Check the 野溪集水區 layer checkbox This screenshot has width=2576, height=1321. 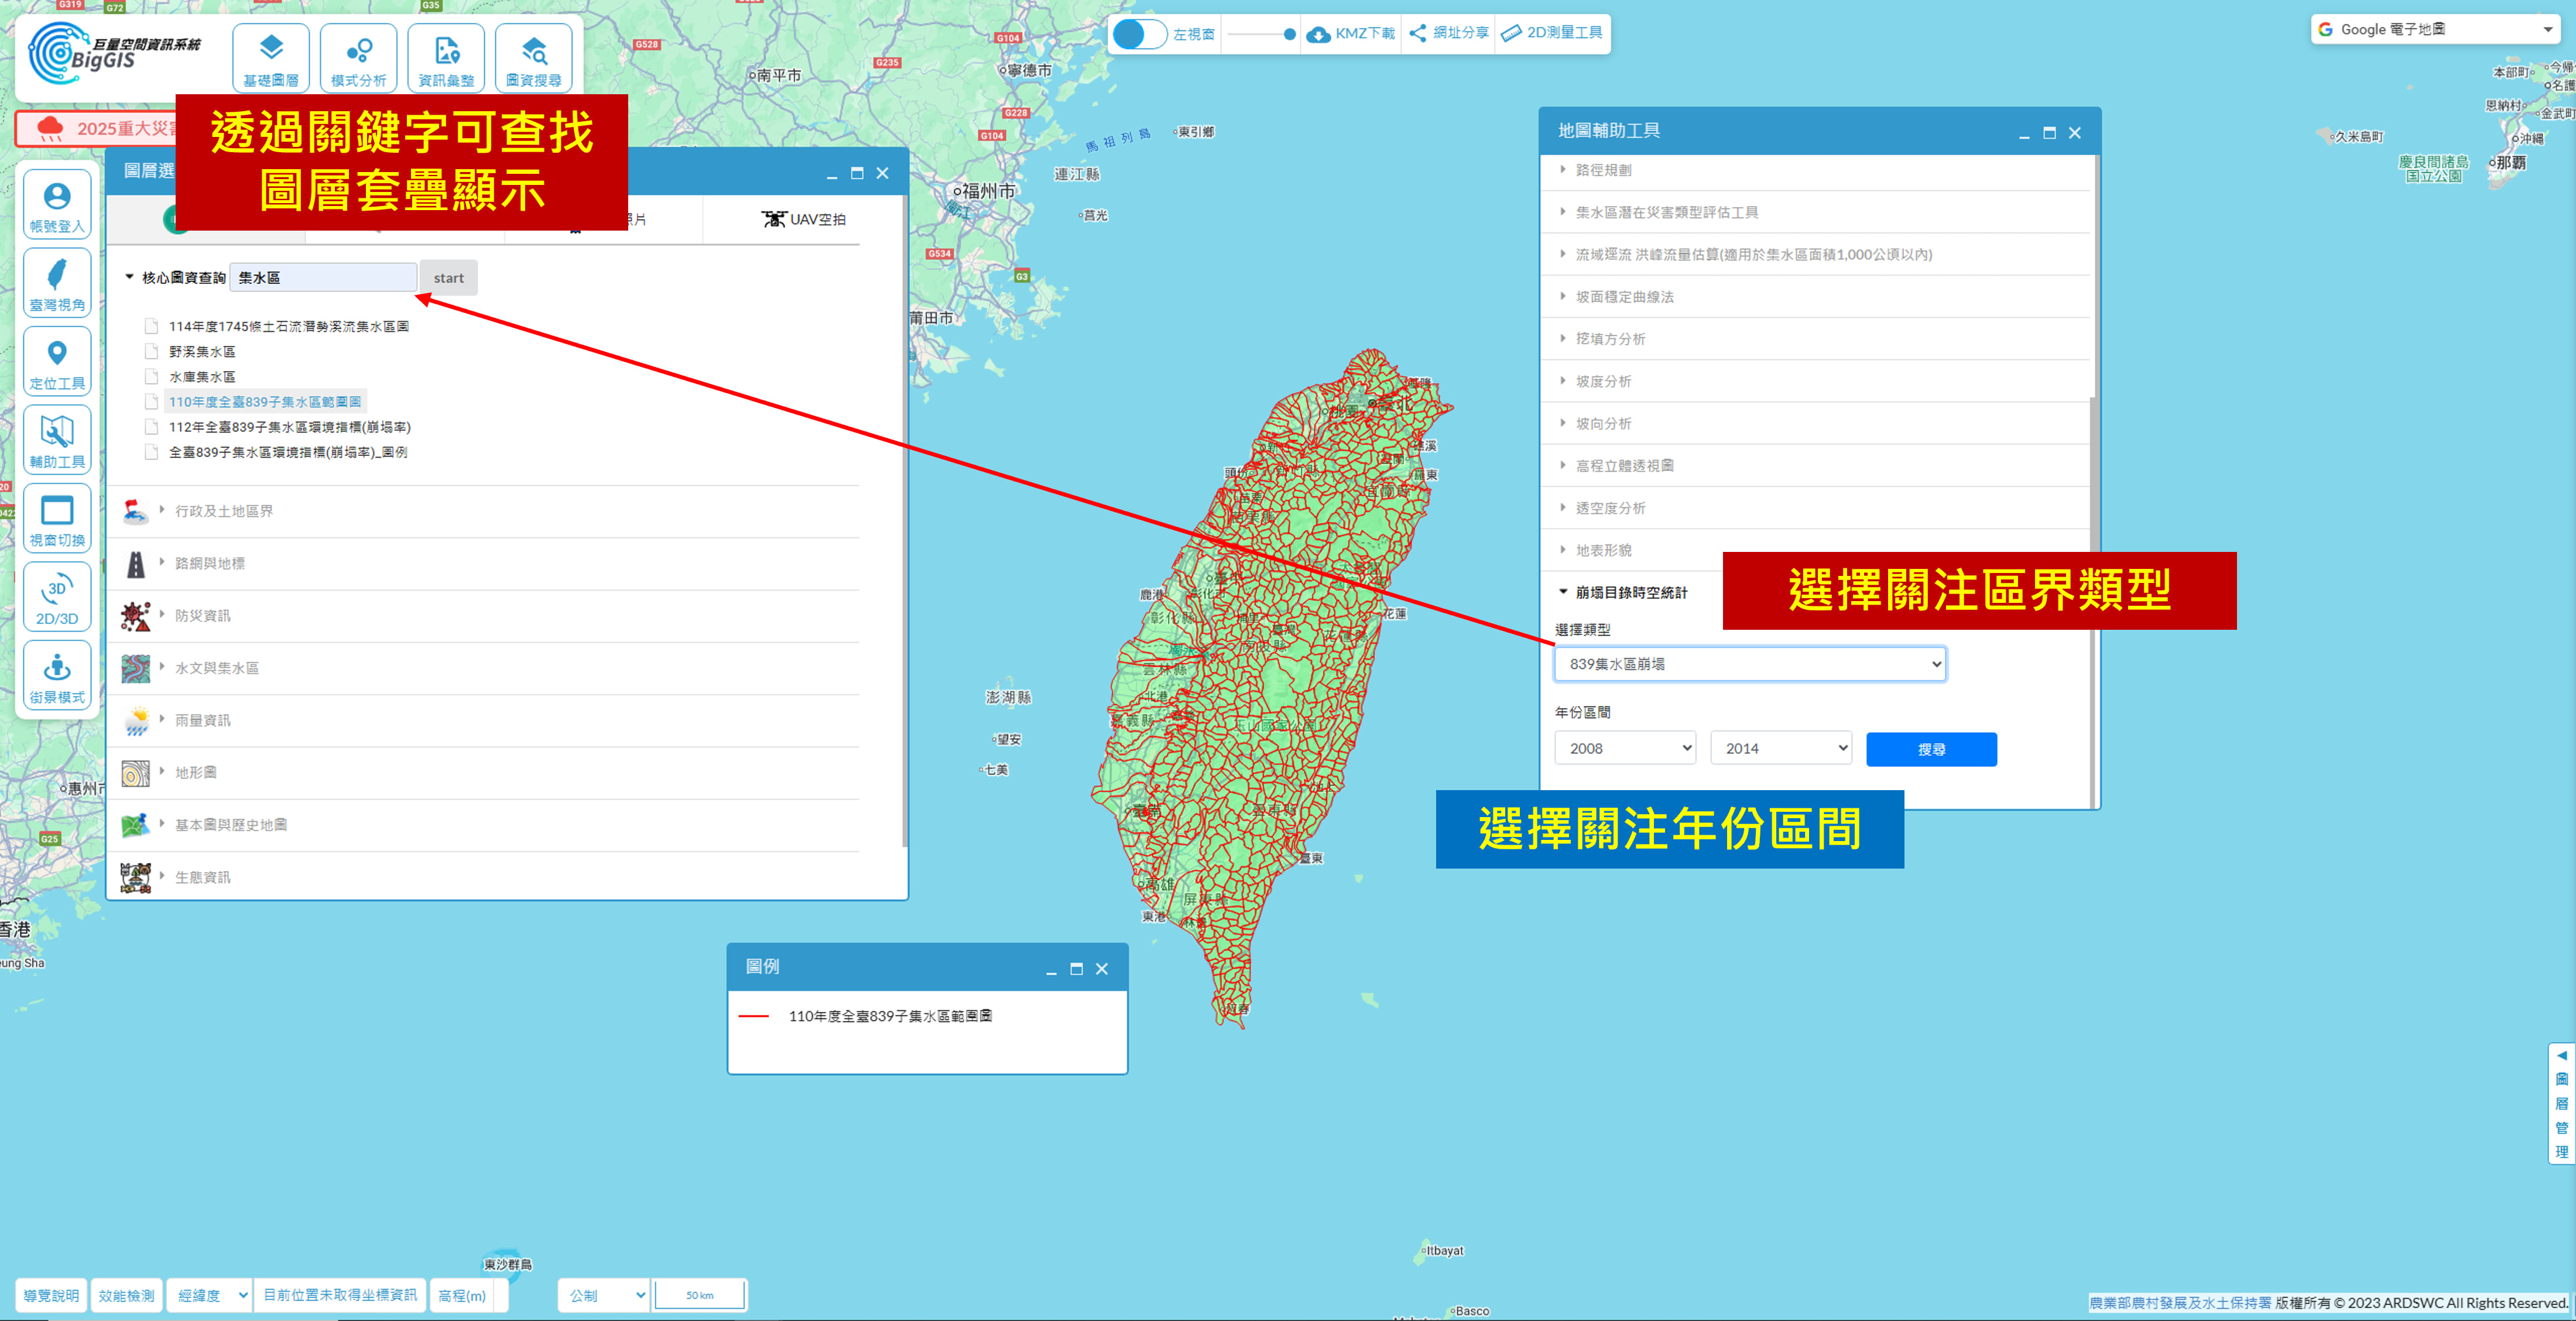(152, 351)
